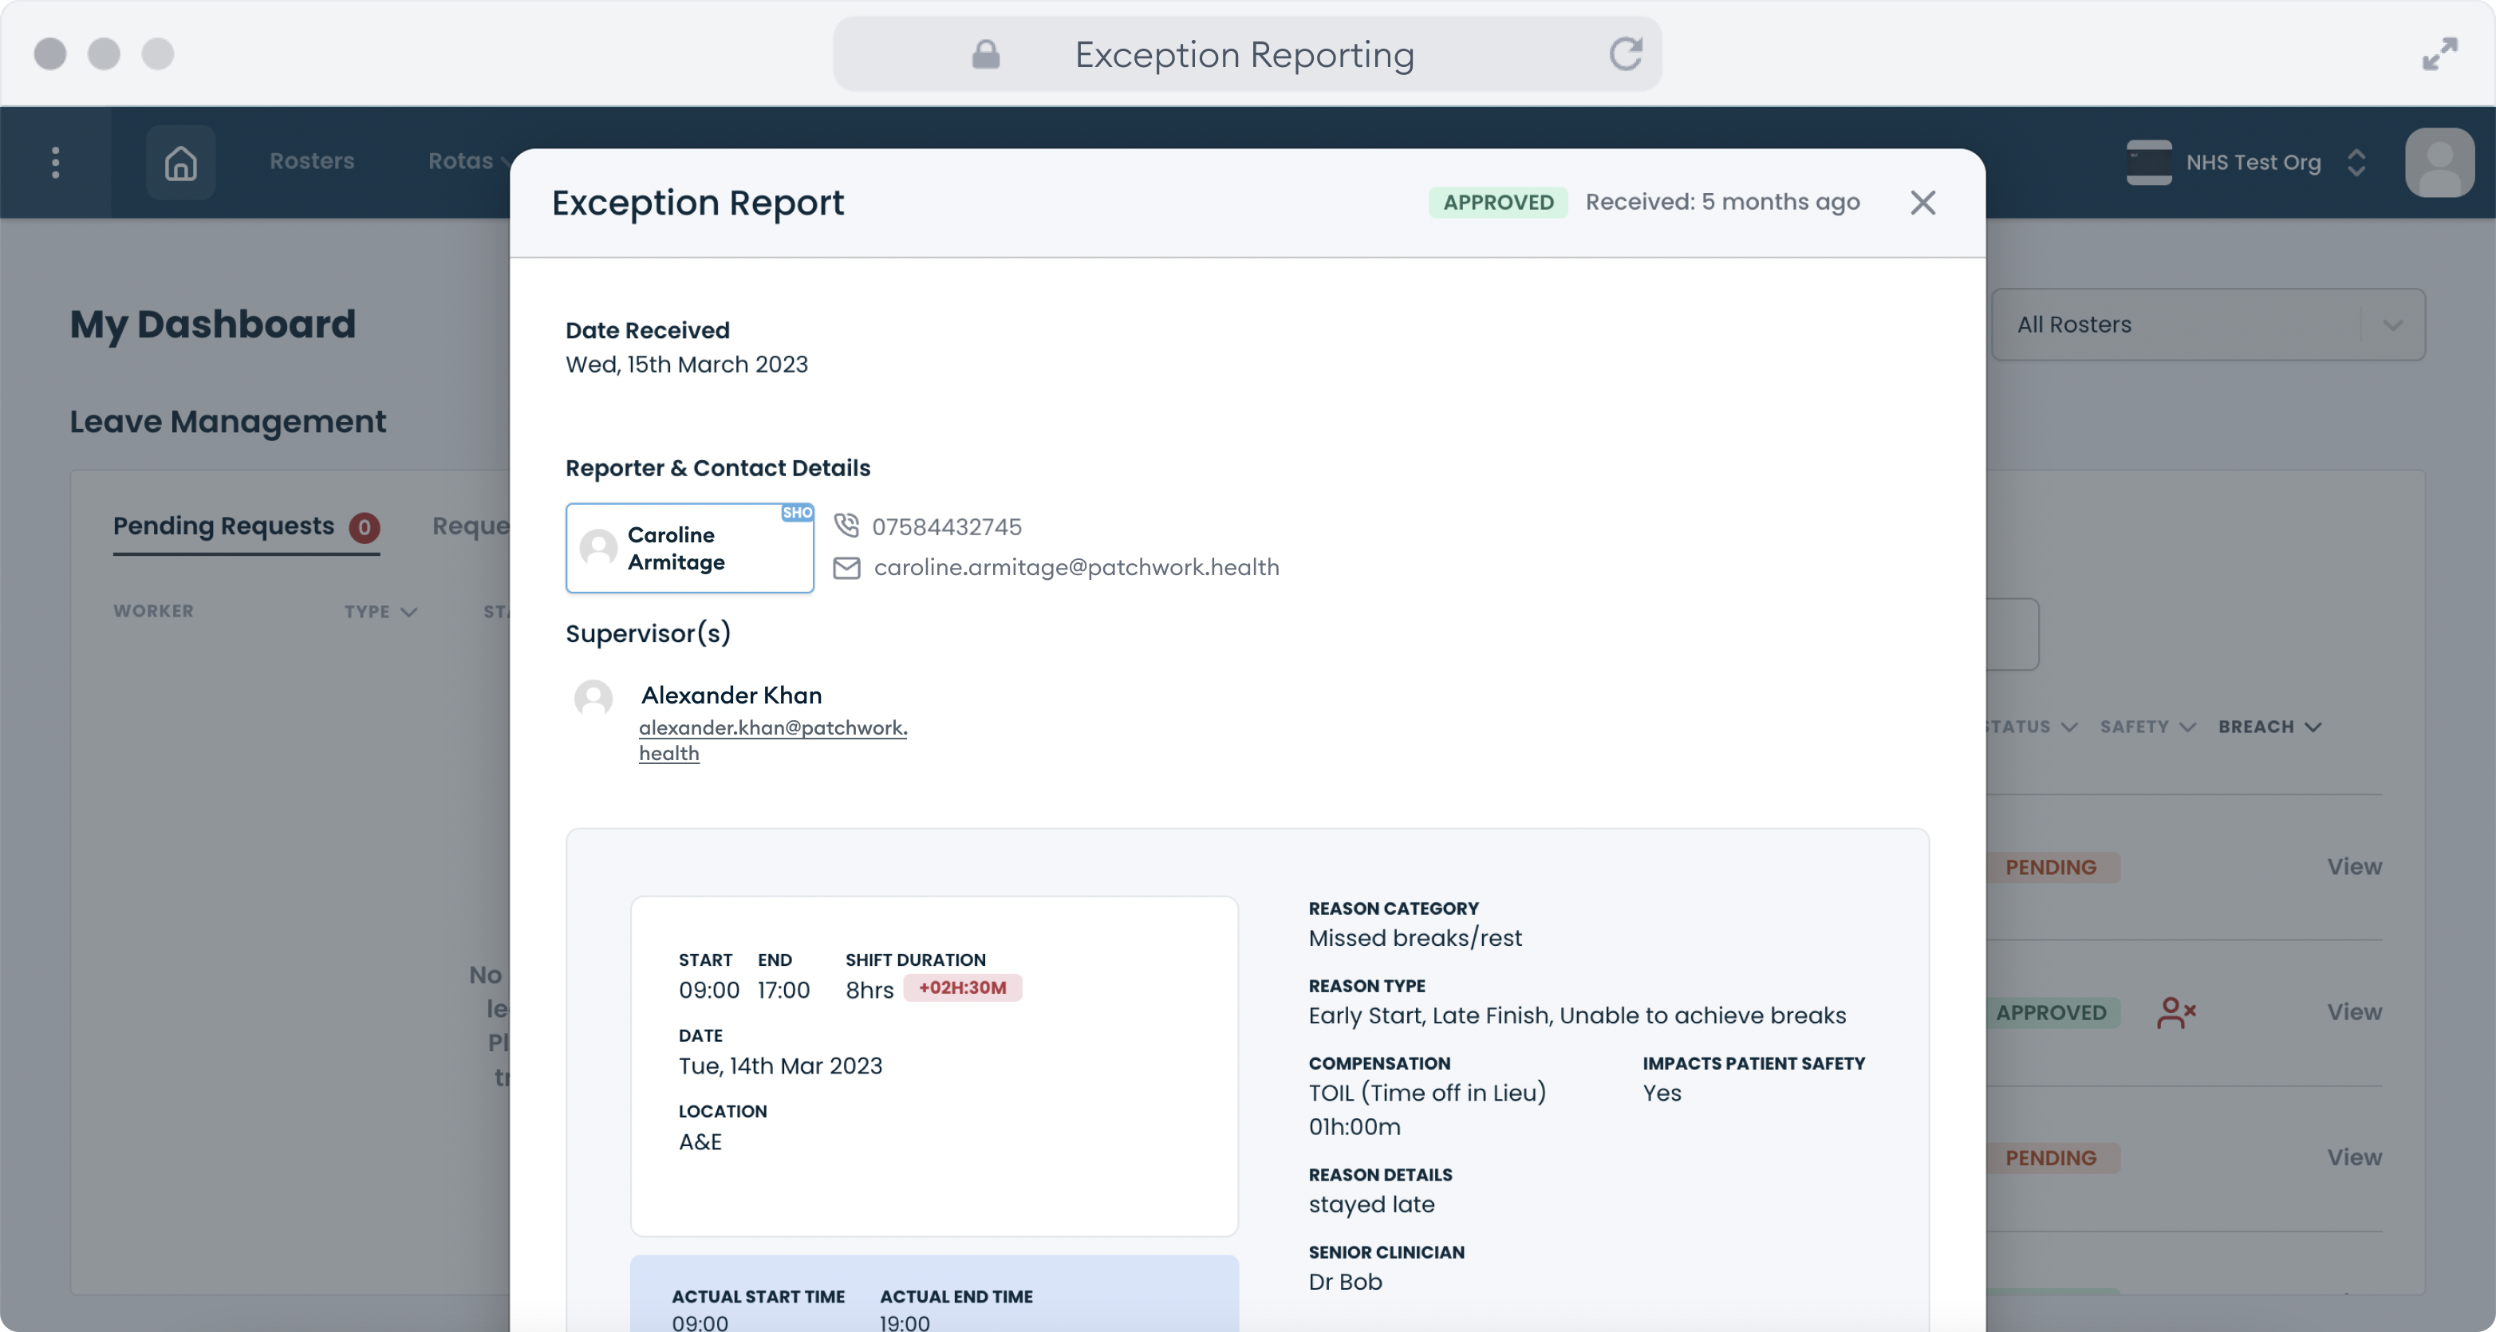2496x1332 pixels.
Task: Click the SHO grade badge
Action: [x=796, y=512]
